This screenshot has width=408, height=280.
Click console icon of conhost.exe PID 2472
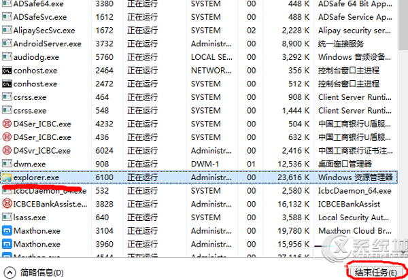click(7, 84)
